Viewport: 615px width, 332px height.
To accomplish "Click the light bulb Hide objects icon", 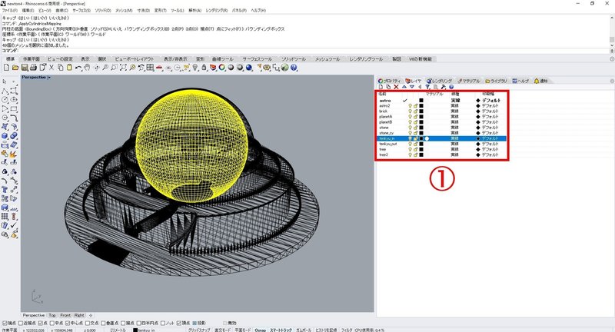I will 194,68.
